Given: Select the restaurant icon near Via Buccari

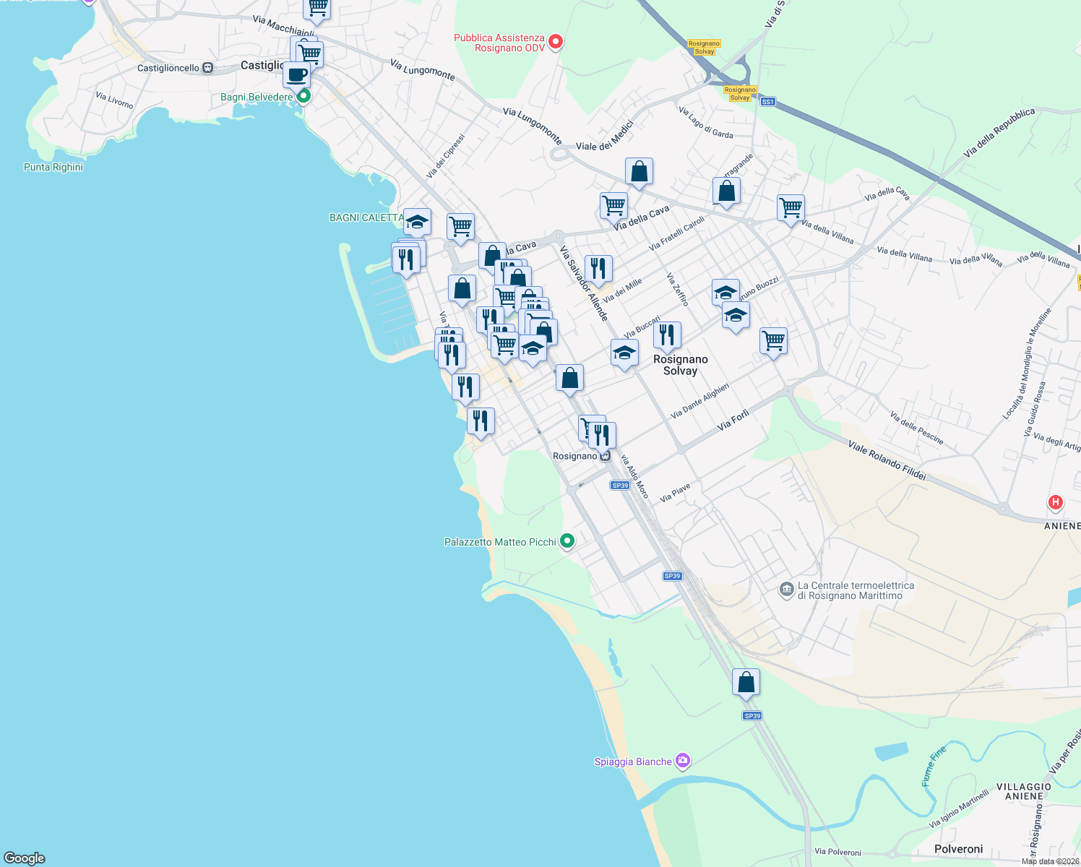Looking at the screenshot, I should 667,333.
